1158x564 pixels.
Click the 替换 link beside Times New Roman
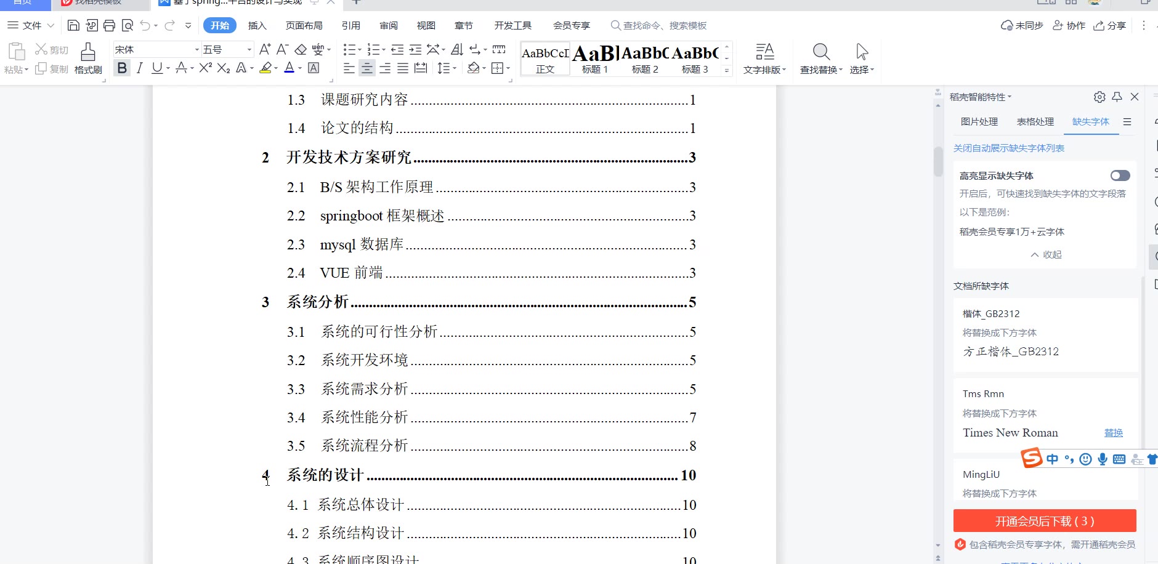[x=1114, y=433]
